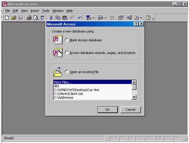
Task: Select db1 in the file list
Action: [92, 86]
